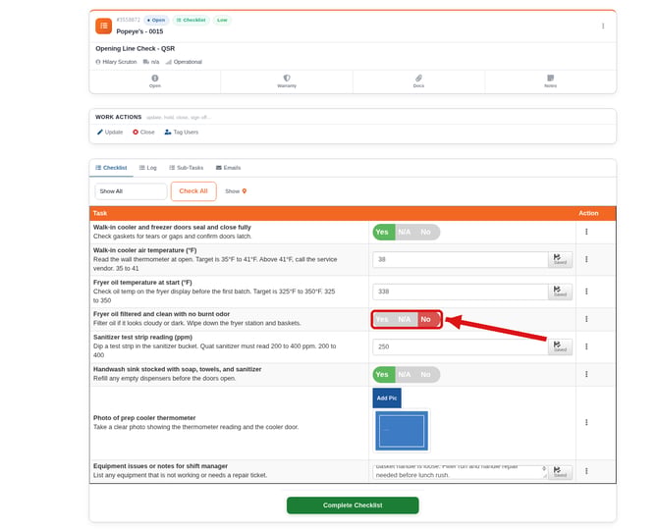Image resolution: width=658 pixels, height=530 pixels.
Task: Open action menu for walk-in cooler doors row
Action: (586, 232)
